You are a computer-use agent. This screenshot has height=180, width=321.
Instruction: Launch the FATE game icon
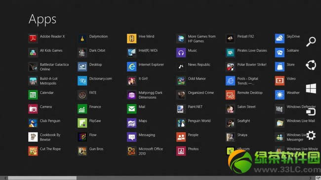[x=82, y=95]
